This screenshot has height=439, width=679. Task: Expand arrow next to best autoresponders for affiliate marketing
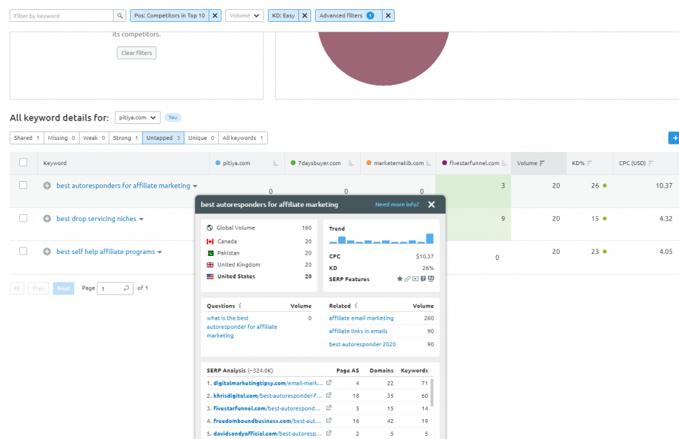point(196,186)
